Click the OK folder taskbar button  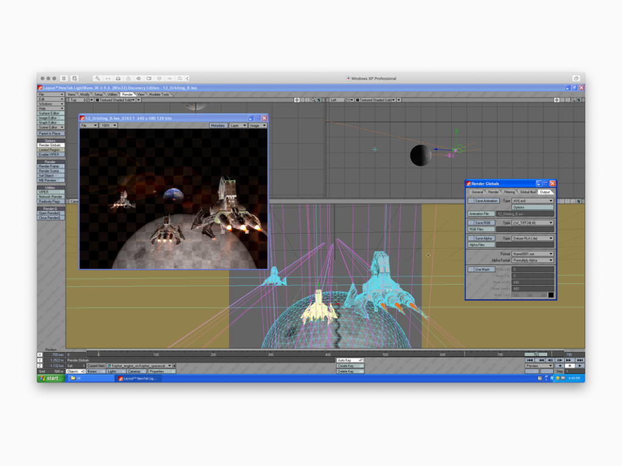coord(91,379)
